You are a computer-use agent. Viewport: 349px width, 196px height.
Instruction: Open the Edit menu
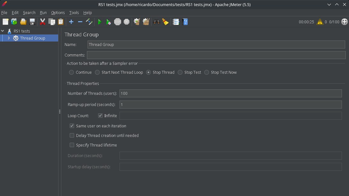15,13
